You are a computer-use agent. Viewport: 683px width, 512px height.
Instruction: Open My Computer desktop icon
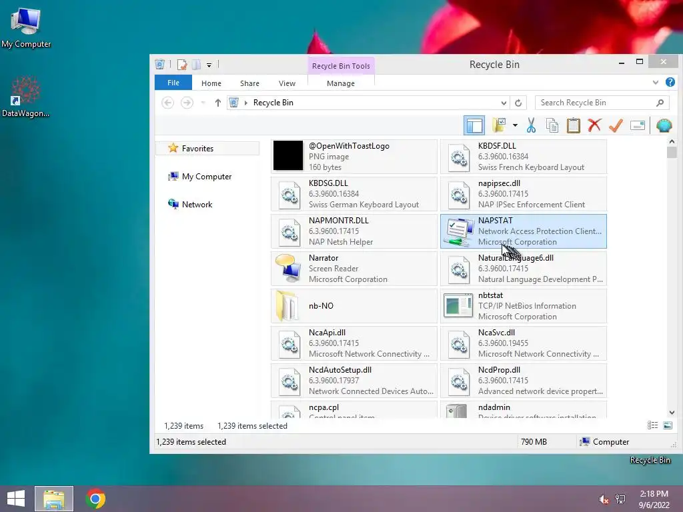coord(26,27)
